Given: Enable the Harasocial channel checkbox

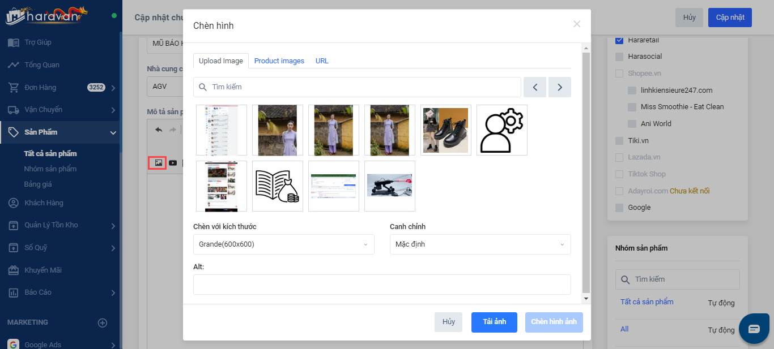Looking at the screenshot, I should coord(619,57).
